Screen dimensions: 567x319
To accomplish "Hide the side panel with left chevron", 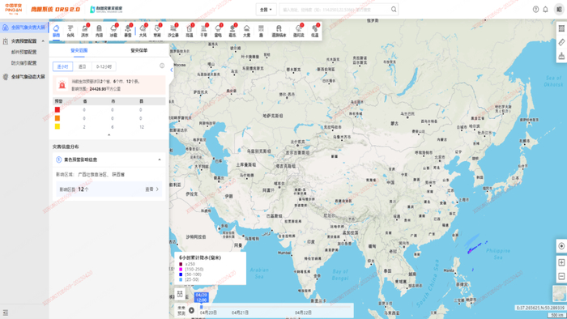I will coord(172,70).
